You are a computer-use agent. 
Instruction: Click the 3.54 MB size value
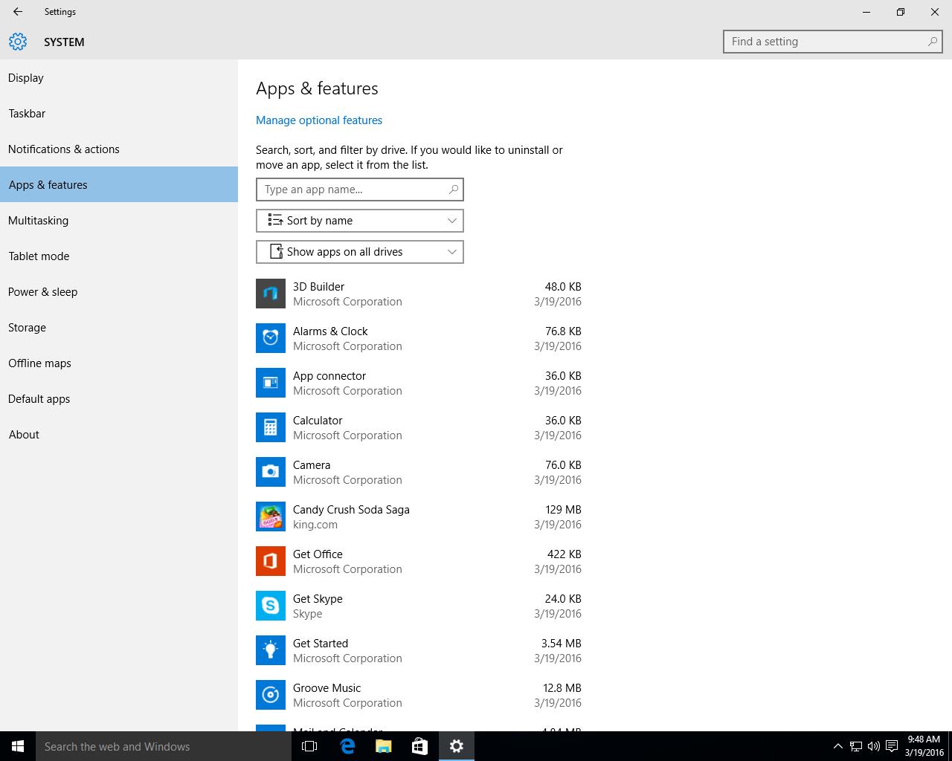pyautogui.click(x=561, y=644)
